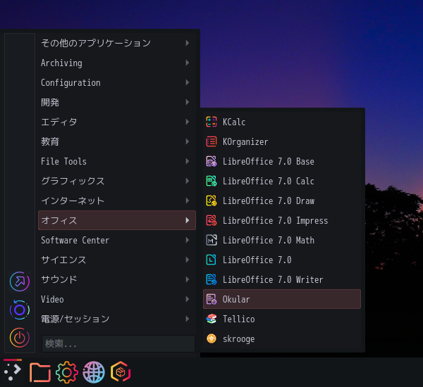Expand the 開発 submenu arrow

(188, 102)
